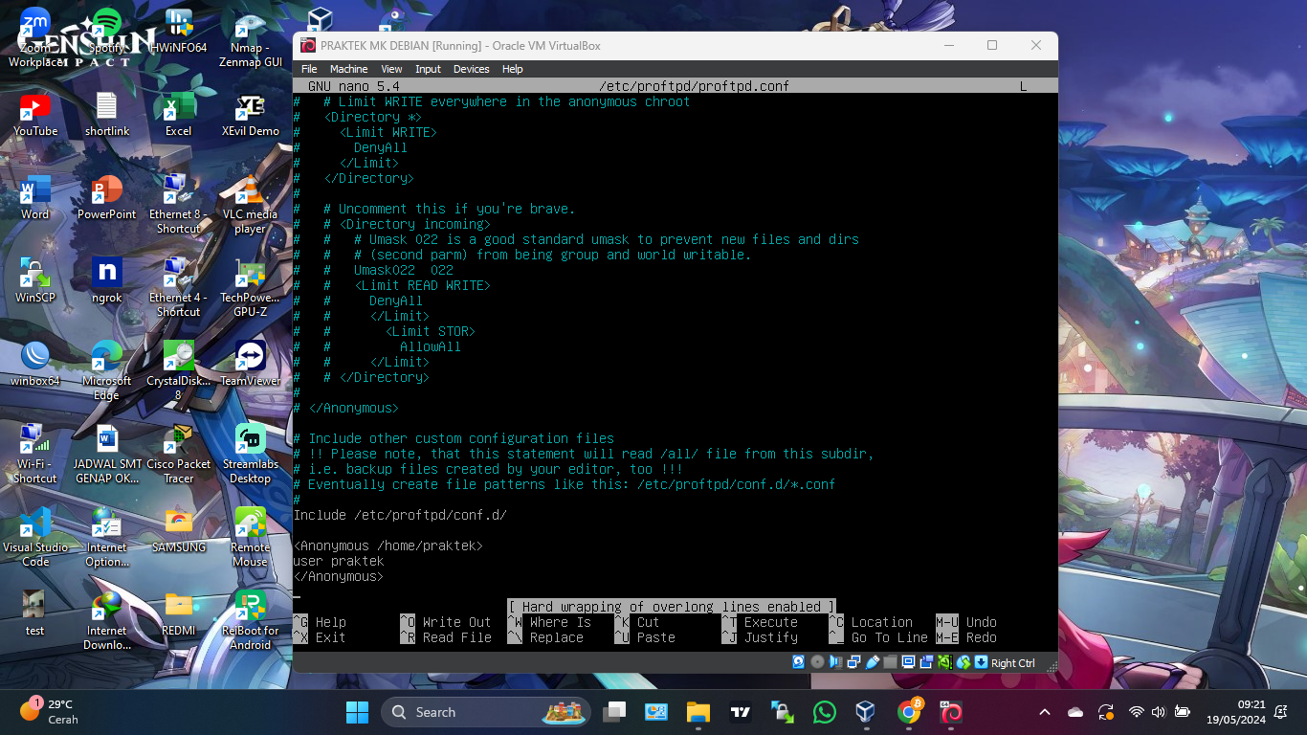Select the Nmap - Zenmap GUI desktop icon
This screenshot has width=1307, height=735.
(x=251, y=37)
